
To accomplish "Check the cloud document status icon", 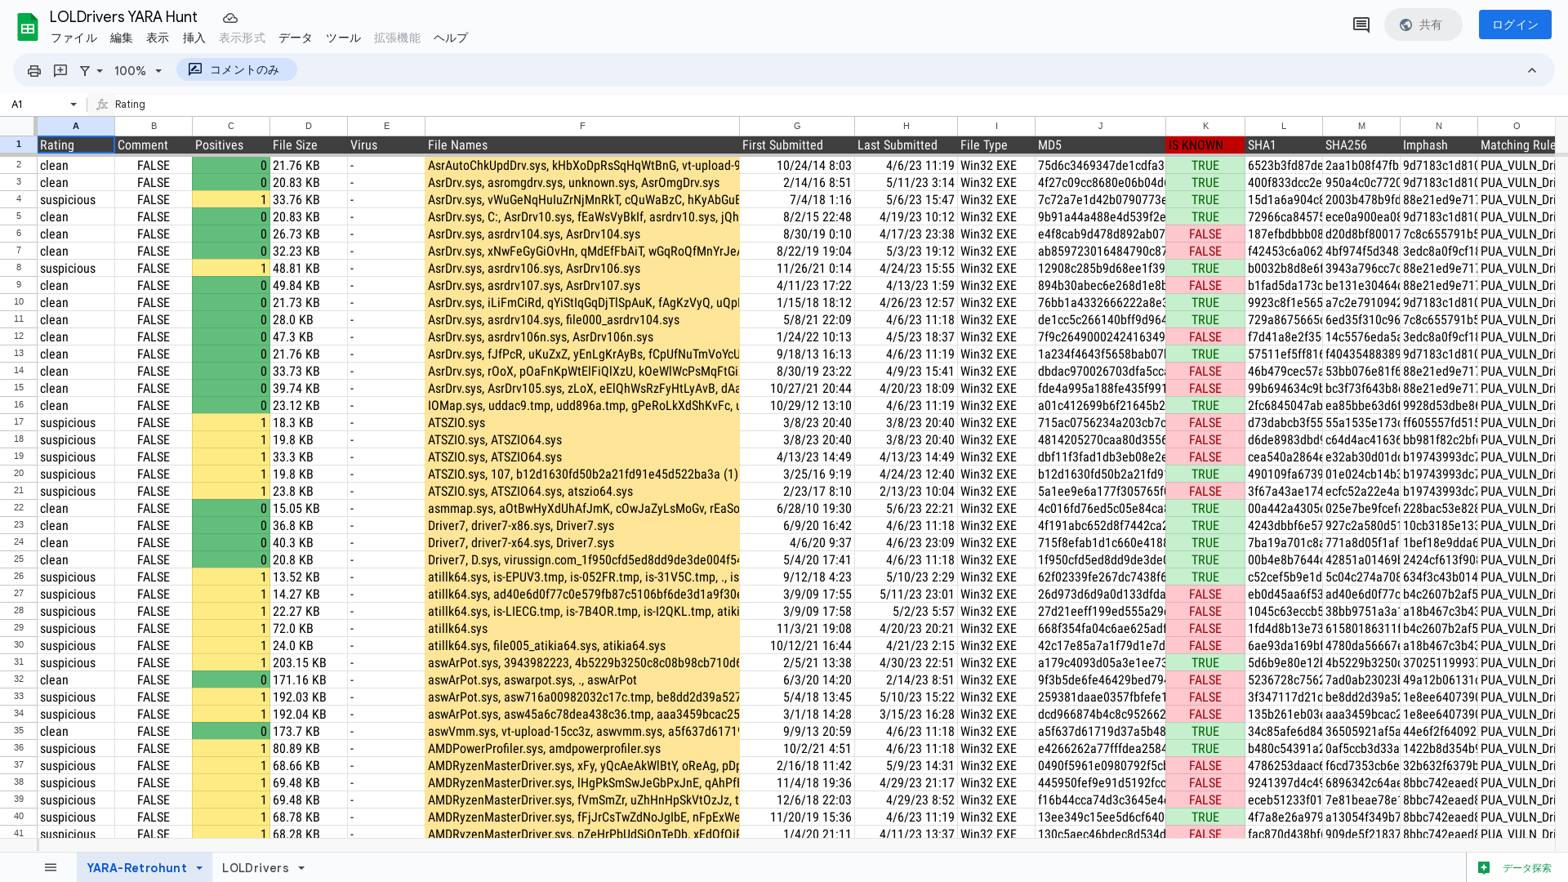I will [x=230, y=17].
